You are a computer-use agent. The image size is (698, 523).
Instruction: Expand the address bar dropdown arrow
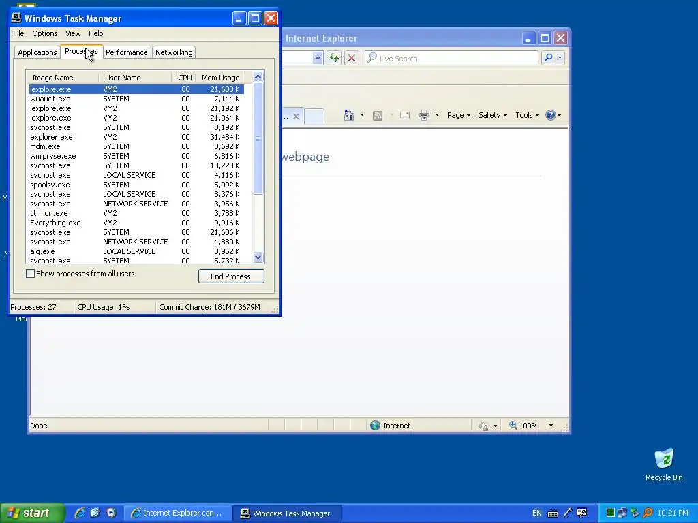point(318,58)
